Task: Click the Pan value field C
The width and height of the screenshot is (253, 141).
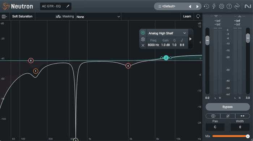Action: coord(215,127)
